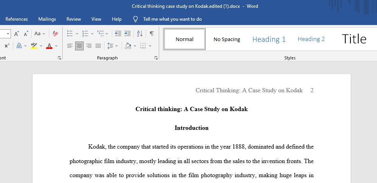This screenshot has width=377, height=183.
Task: Toggle Show/Hide paragraph marks
Action: pyautogui.click(x=152, y=34)
